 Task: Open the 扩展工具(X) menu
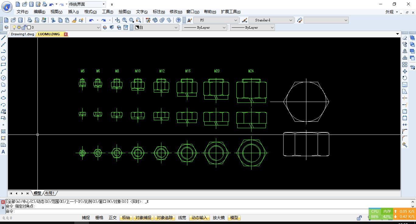pyautogui.click(x=231, y=12)
